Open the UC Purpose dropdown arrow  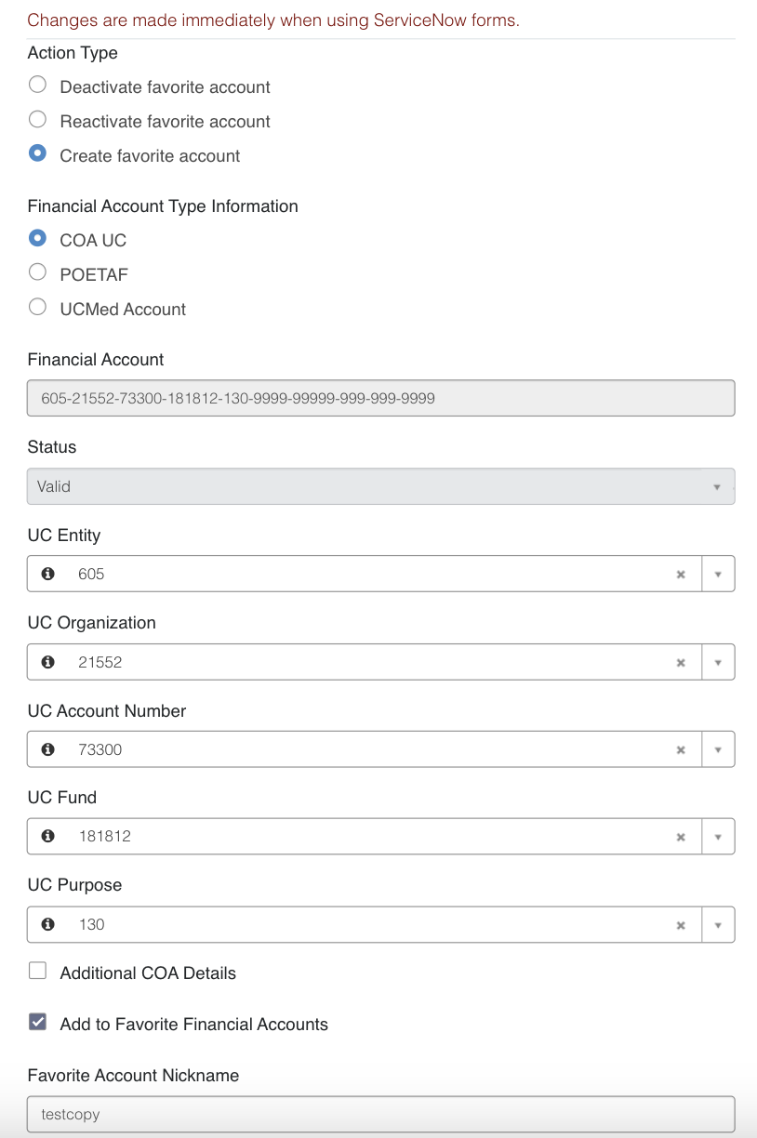pyautogui.click(x=718, y=924)
